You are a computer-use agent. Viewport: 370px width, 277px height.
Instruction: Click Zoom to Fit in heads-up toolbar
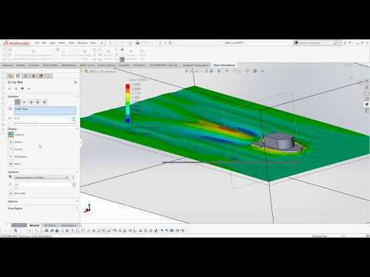[187, 71]
